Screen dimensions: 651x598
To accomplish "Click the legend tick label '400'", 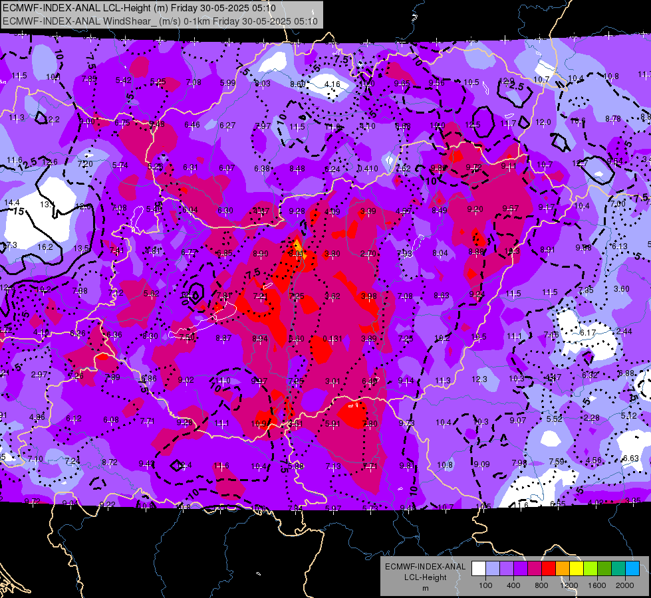I will coord(513,585).
